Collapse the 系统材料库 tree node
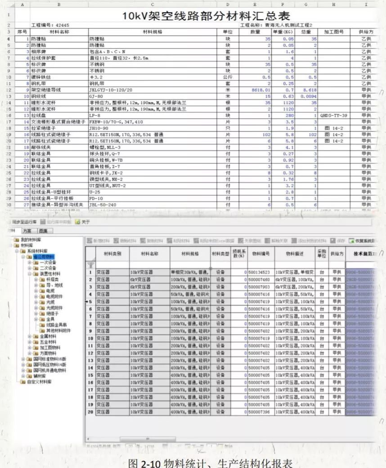This screenshot has height=468, width=386. 17,251
